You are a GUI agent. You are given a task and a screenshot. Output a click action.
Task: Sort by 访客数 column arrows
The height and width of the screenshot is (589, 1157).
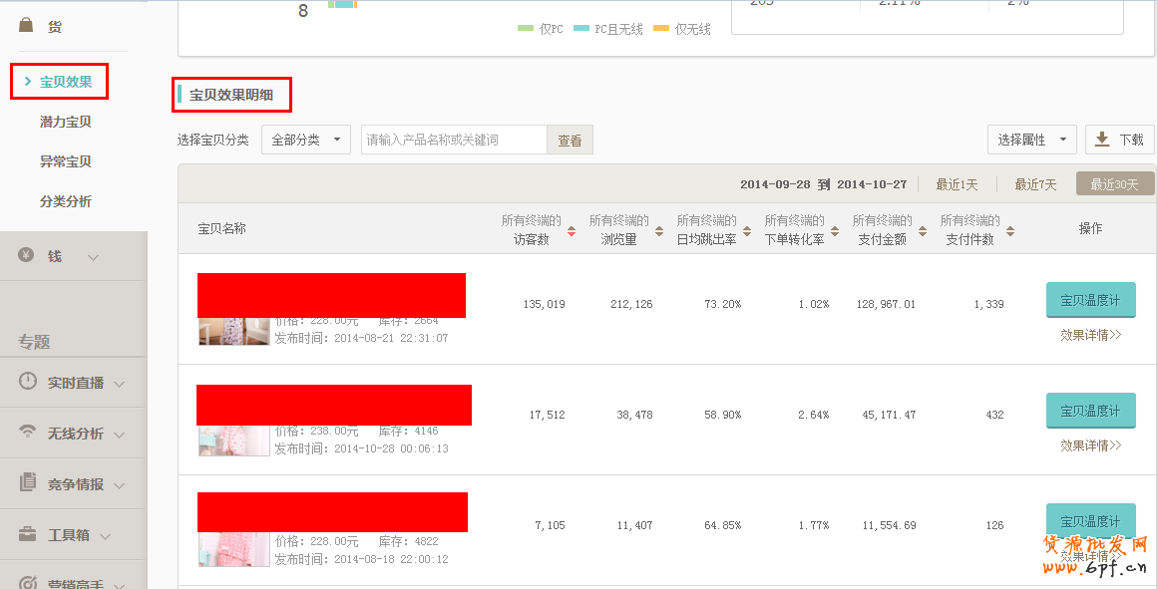(572, 229)
